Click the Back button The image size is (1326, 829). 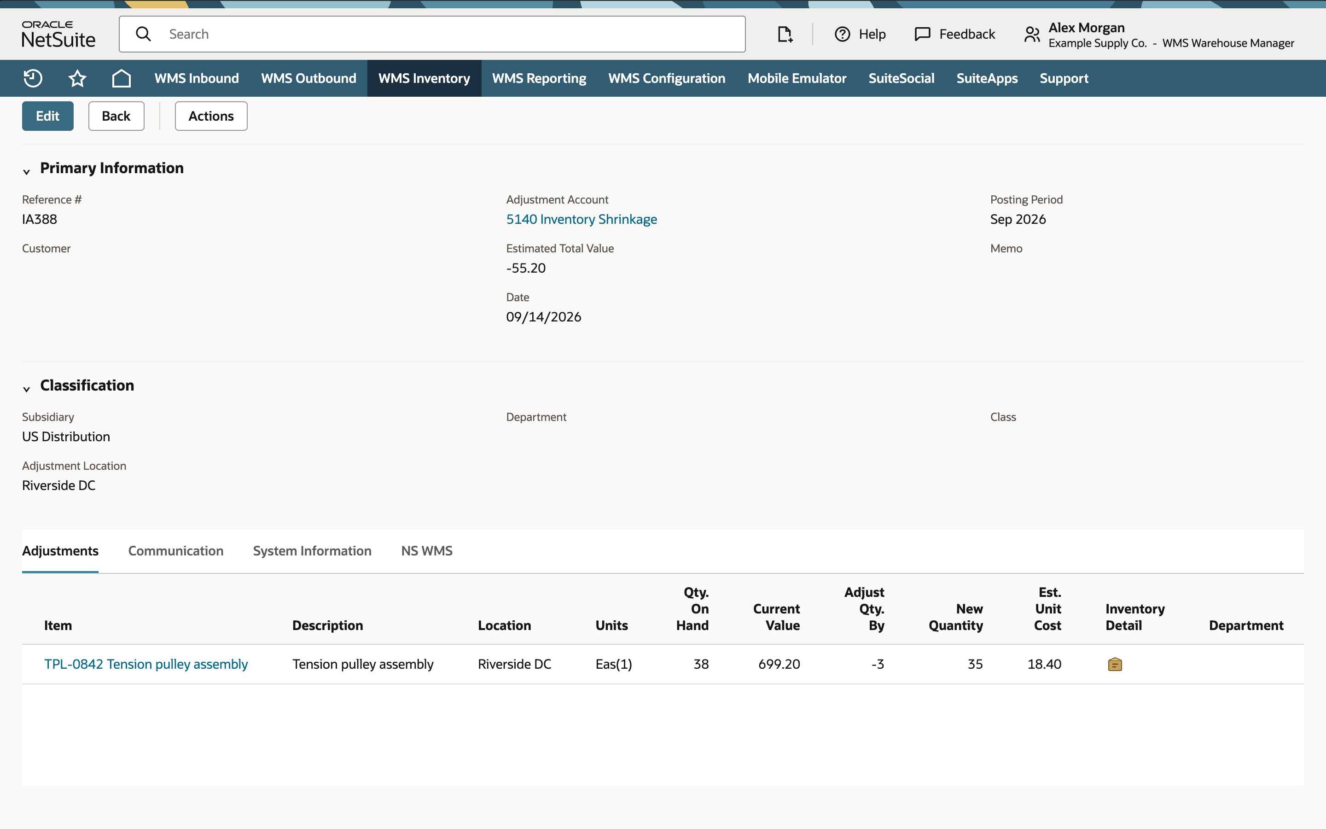116,116
